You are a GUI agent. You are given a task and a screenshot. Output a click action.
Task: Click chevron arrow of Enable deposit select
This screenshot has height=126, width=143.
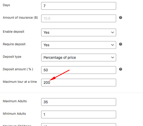pyautogui.click(x=113, y=32)
